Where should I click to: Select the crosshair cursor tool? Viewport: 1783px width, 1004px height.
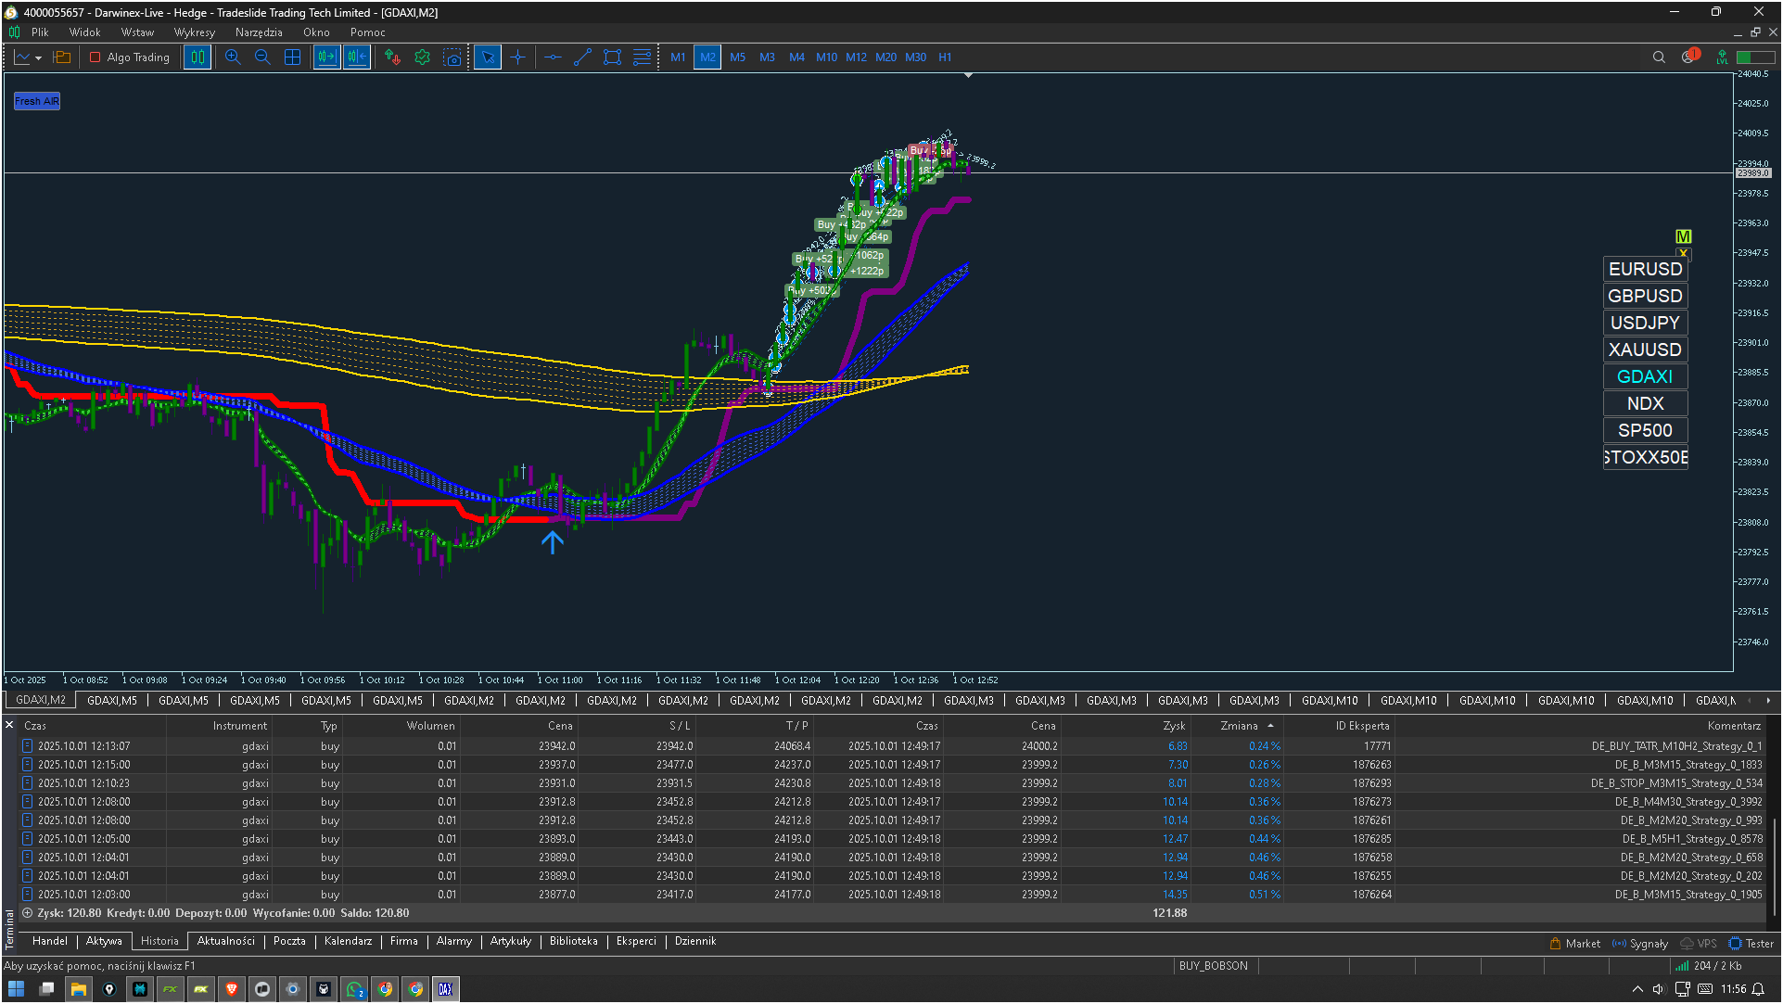tap(517, 57)
